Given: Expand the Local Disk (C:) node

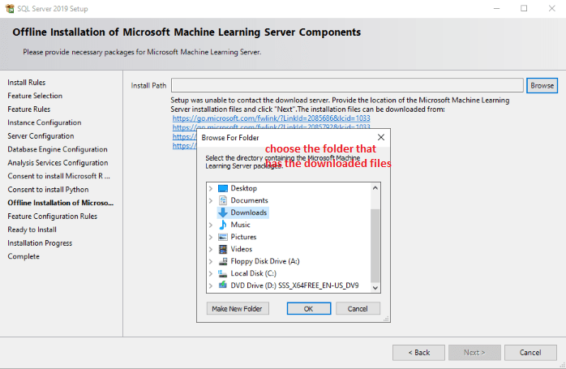Looking at the screenshot, I should pyautogui.click(x=211, y=273).
